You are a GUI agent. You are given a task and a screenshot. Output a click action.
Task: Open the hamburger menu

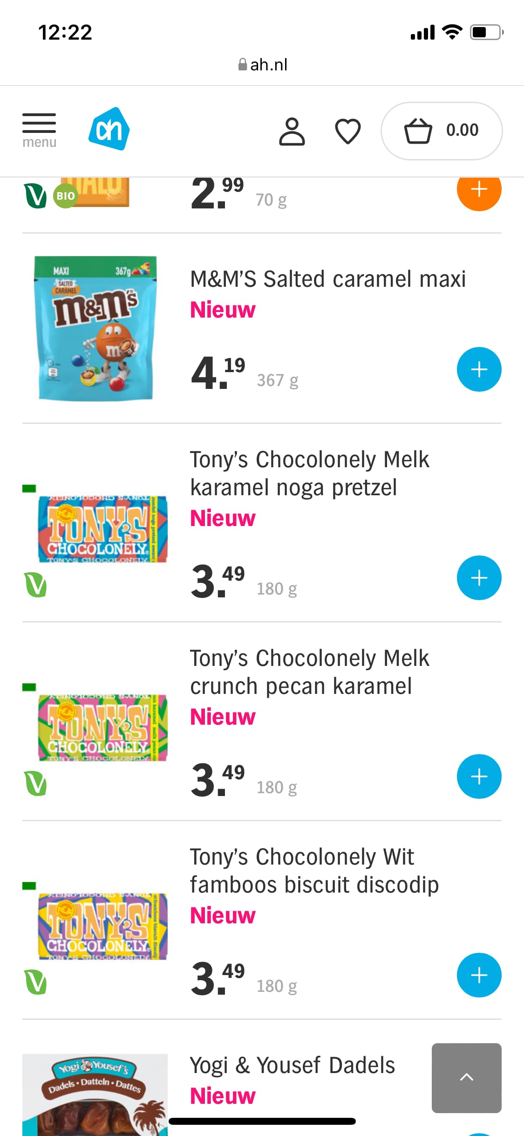(39, 130)
